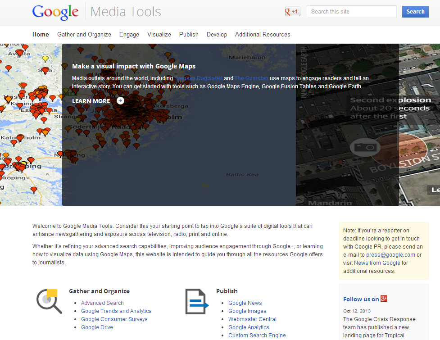Click the Gather and Organize section heading
440x340 pixels.
[100, 291]
